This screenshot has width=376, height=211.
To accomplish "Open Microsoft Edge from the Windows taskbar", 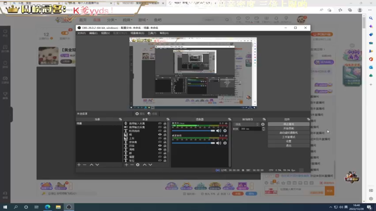I will 47,207.
